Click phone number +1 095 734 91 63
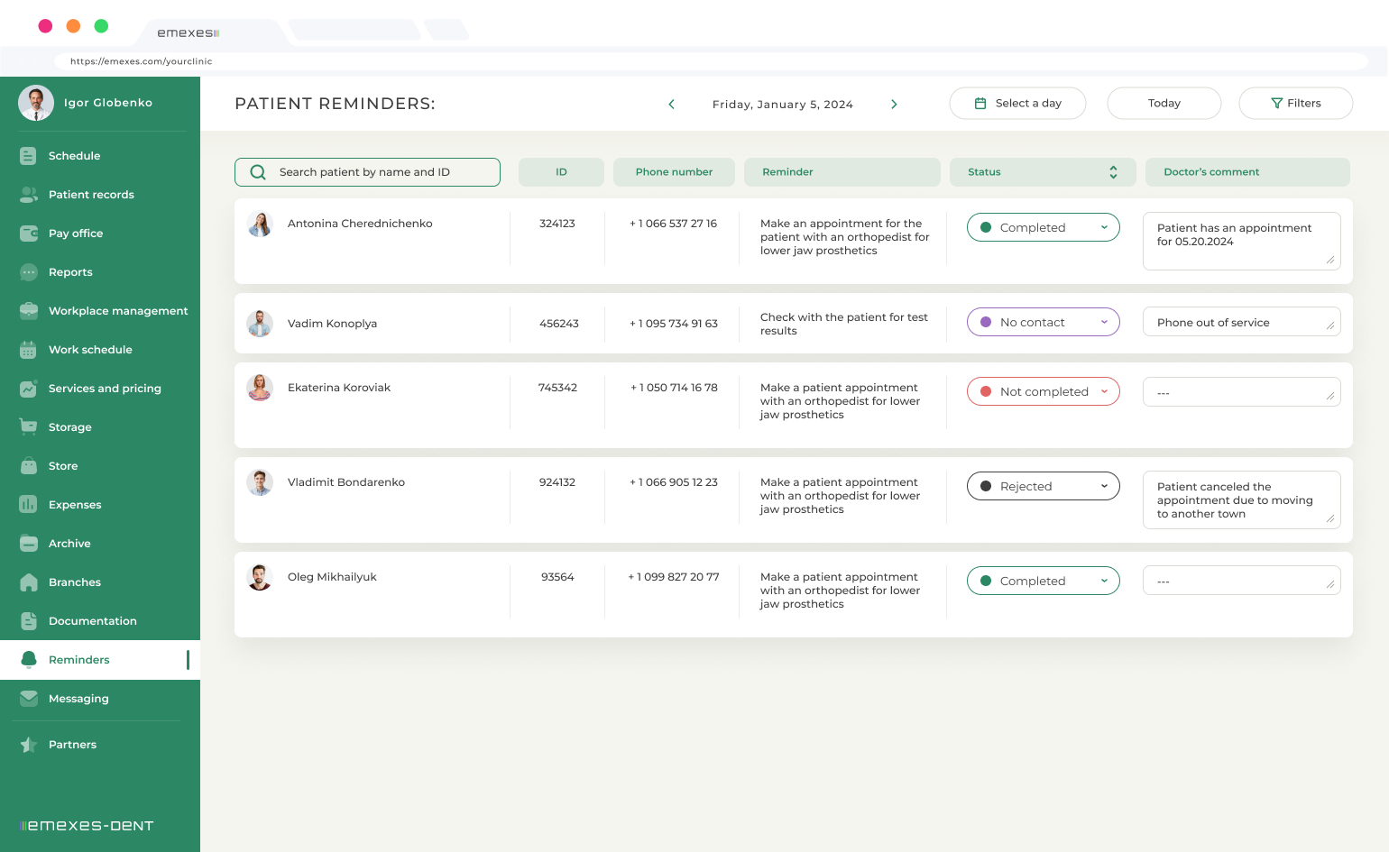Screen dimensions: 1389x852 click(x=674, y=324)
